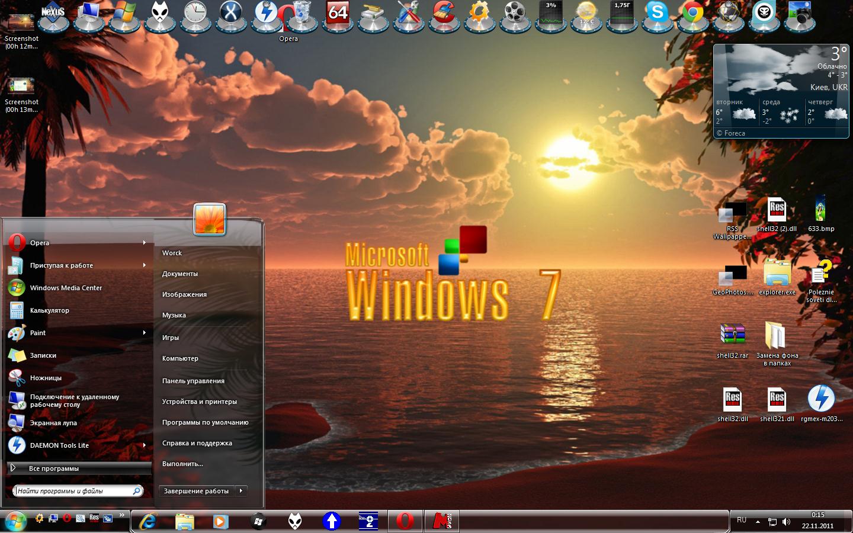The width and height of the screenshot is (853, 533).
Task: Expand the Приступая к работе submenu arrow
Action: click(x=144, y=265)
